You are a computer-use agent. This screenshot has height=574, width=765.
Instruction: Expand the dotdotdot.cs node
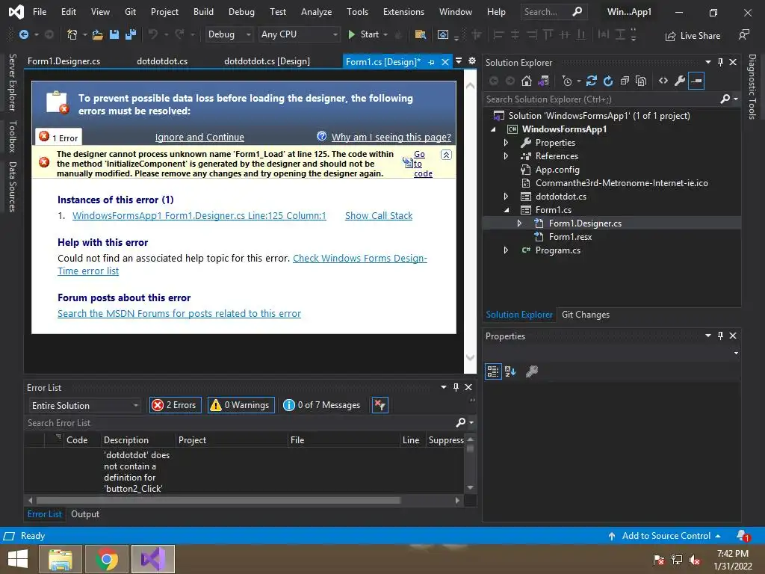[x=506, y=197]
